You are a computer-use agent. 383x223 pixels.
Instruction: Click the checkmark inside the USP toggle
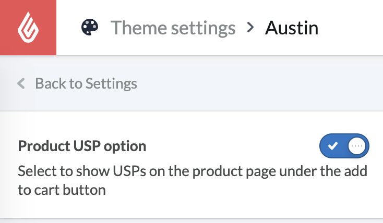[332, 146]
